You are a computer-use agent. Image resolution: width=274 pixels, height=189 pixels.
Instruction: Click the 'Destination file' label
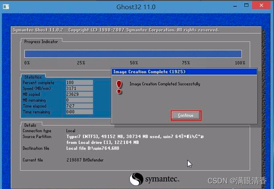[36, 148]
